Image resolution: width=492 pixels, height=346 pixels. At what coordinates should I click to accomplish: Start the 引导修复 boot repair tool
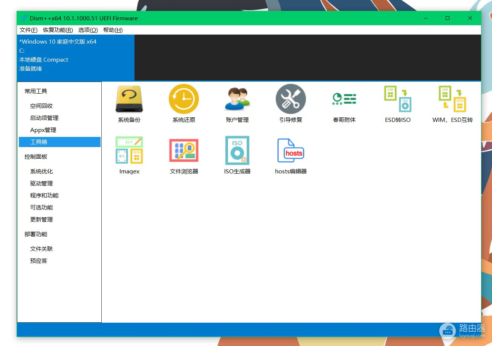coord(291,99)
